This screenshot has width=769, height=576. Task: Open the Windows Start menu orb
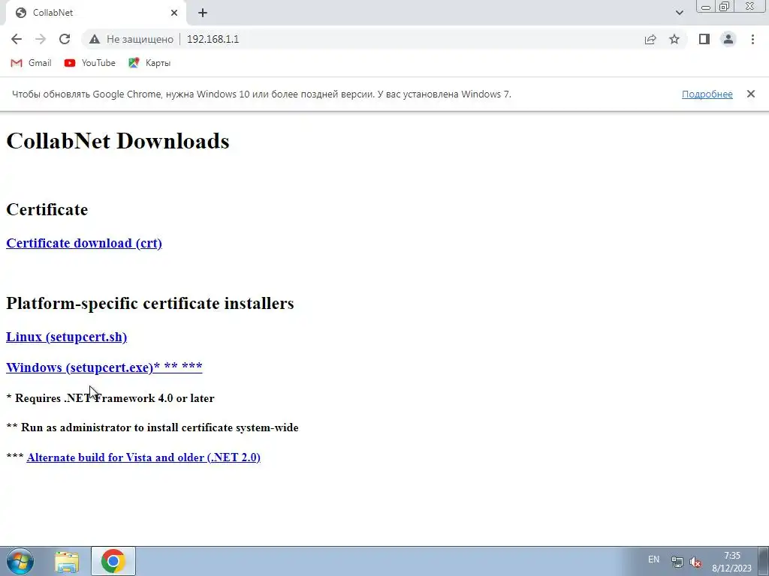click(20, 561)
